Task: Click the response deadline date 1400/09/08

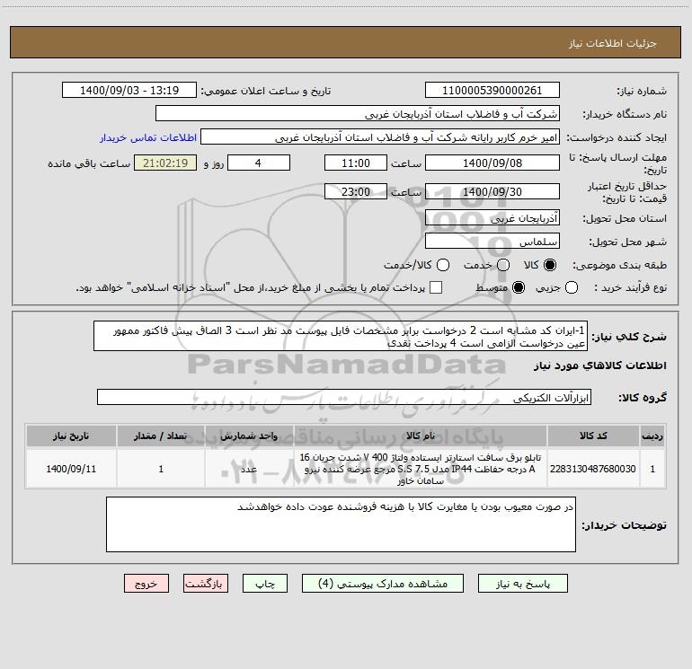Action: [x=492, y=163]
